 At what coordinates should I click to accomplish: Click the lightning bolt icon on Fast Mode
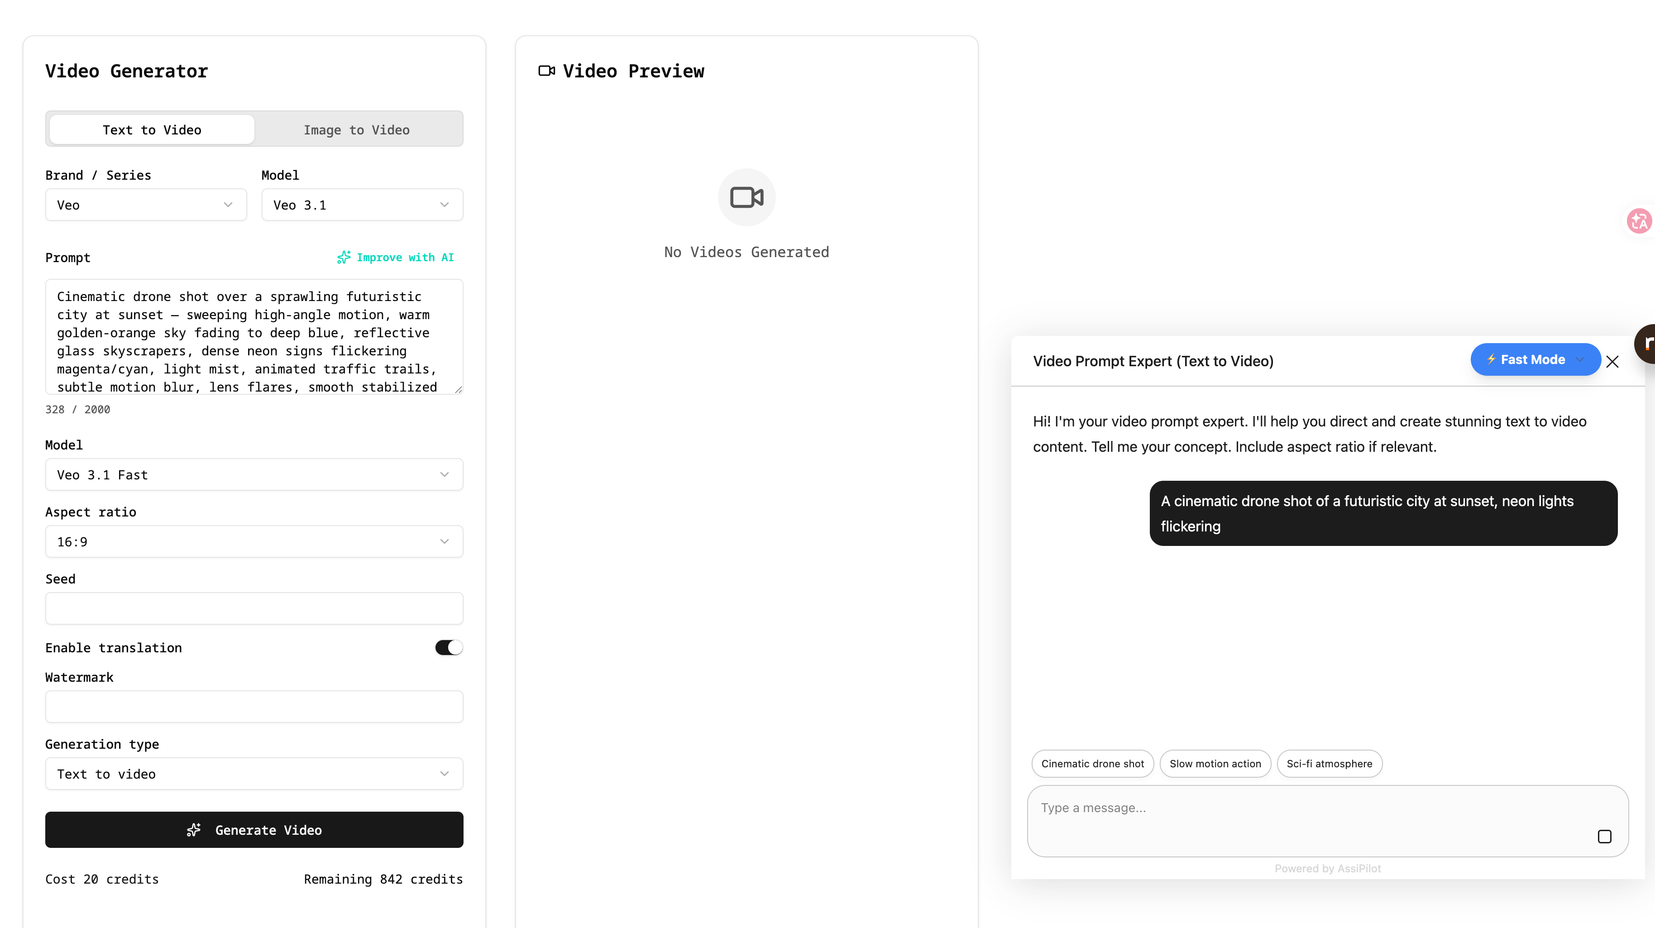click(x=1492, y=360)
